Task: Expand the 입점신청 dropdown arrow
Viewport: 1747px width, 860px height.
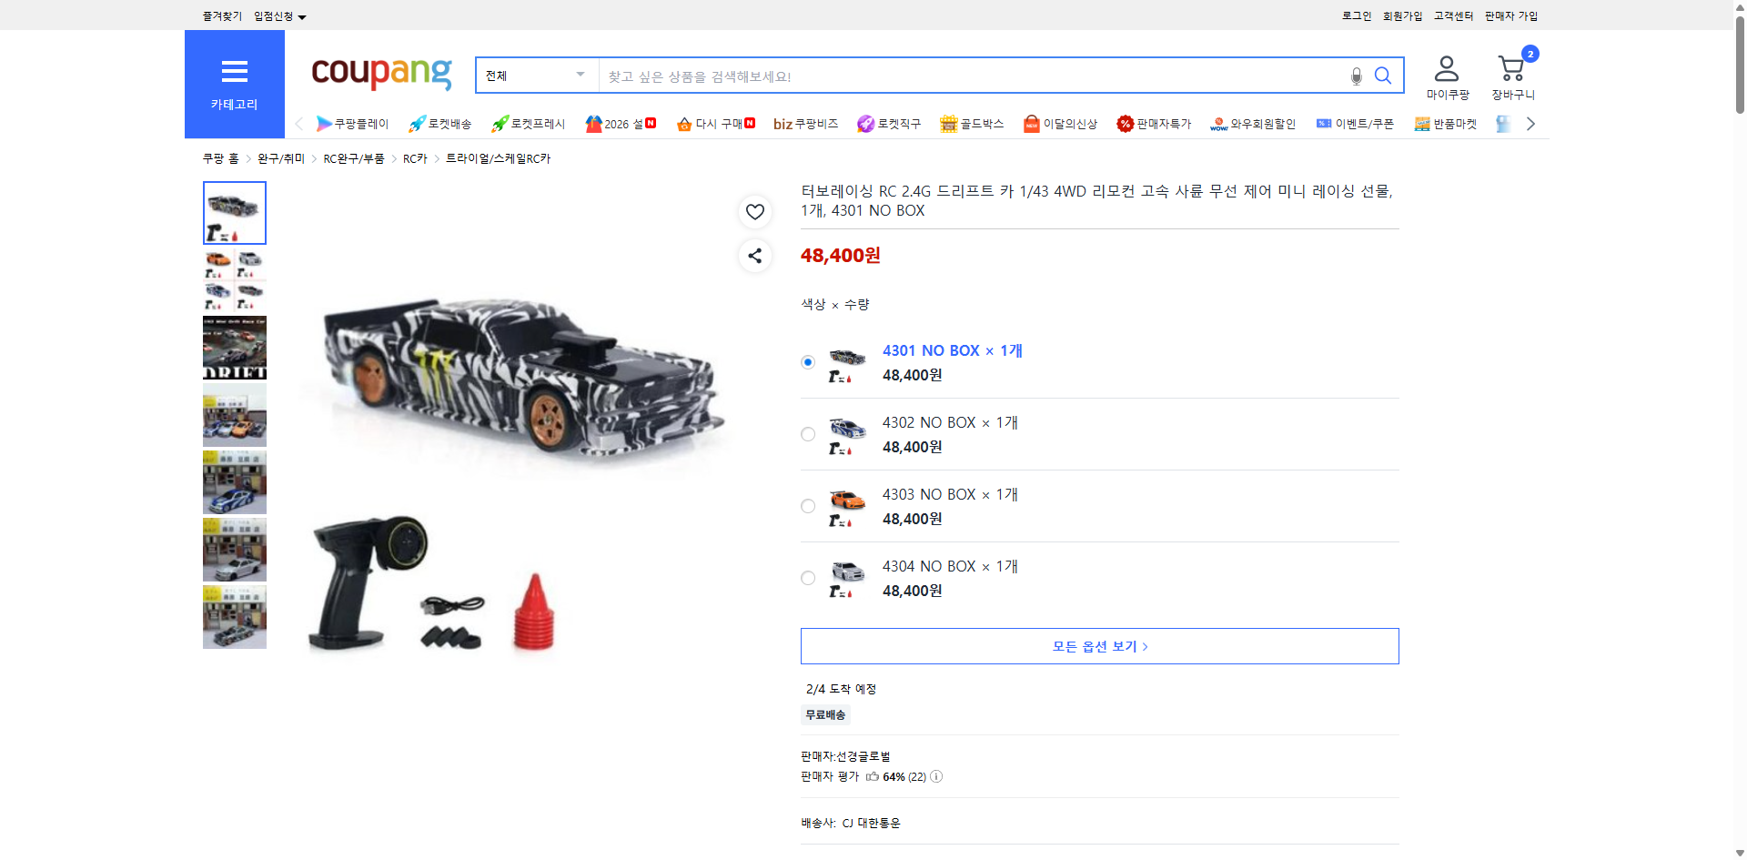Action: click(302, 15)
